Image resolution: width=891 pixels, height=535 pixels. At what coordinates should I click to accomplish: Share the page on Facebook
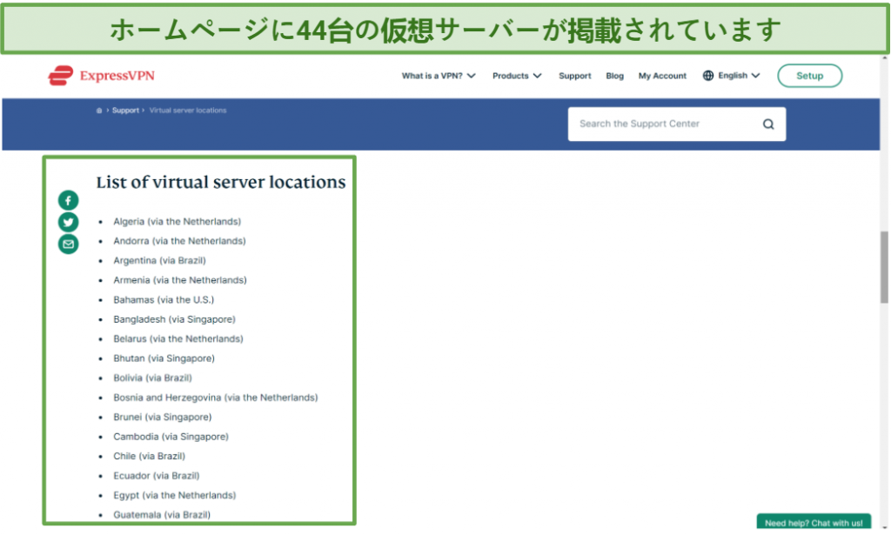pyautogui.click(x=68, y=200)
